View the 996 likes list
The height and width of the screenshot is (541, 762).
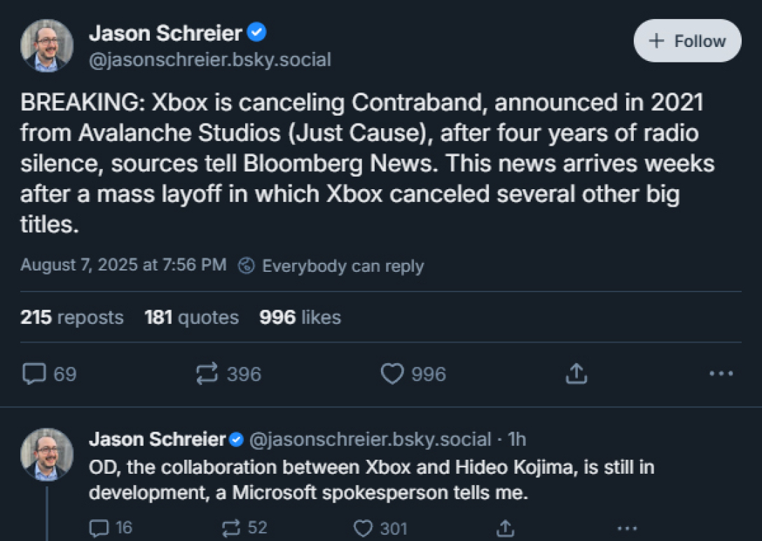pyautogui.click(x=300, y=317)
